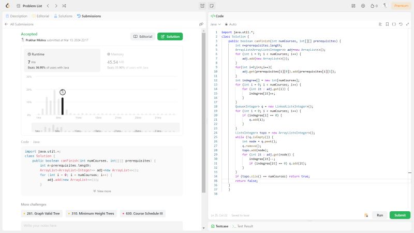The height and width of the screenshot is (233, 414).
Task: Copy submission link icon
Action: coord(201,24)
